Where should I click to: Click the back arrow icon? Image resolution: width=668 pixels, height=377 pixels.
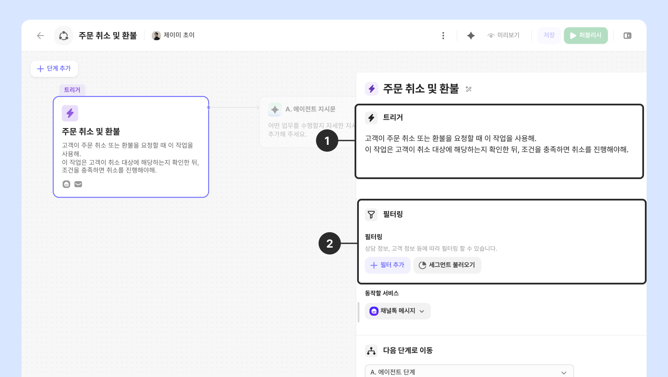pos(40,36)
